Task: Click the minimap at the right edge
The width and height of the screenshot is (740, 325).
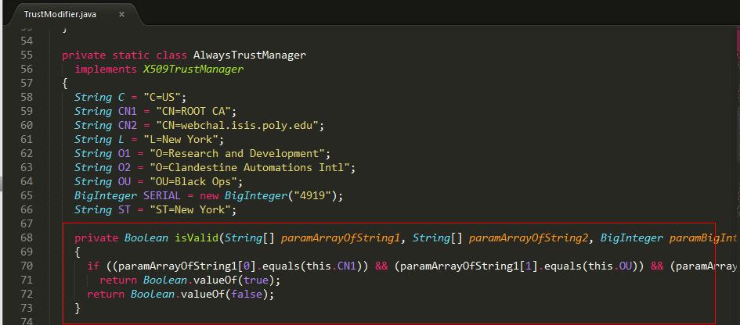Action: (737, 141)
